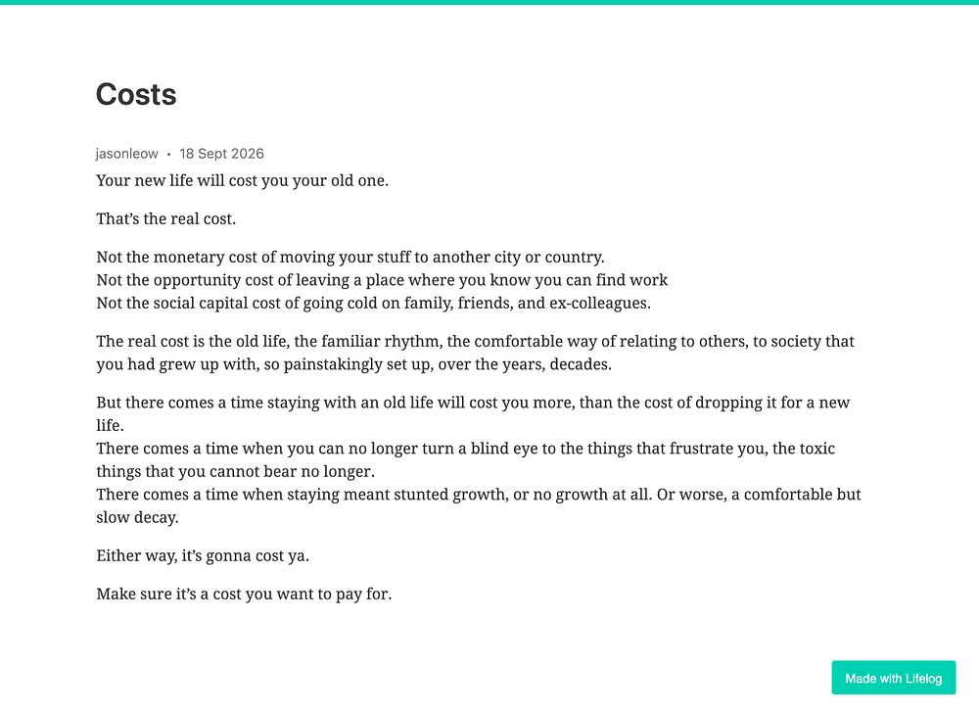Viewport: 979px width, 714px height.
Task: Click the sentence 'But there comes a time'
Action: pyautogui.click(x=473, y=413)
